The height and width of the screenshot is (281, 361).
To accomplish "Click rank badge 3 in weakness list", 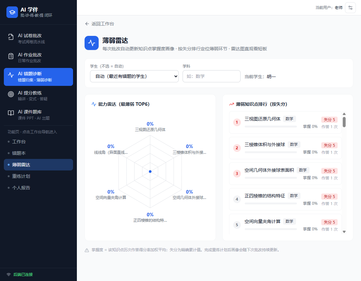I will tap(237, 173).
